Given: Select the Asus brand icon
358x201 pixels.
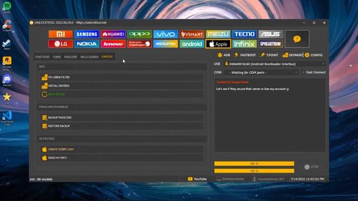Looking at the screenshot, I should click(x=271, y=34).
